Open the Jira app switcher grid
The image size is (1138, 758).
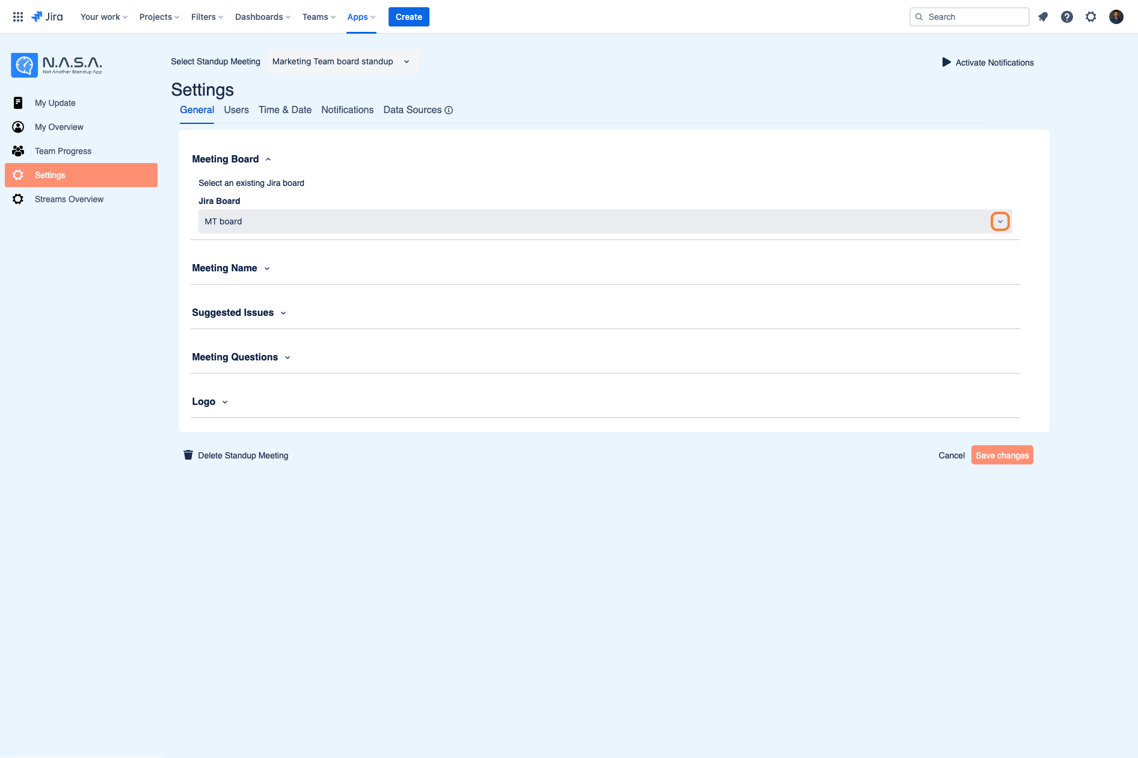(18, 17)
